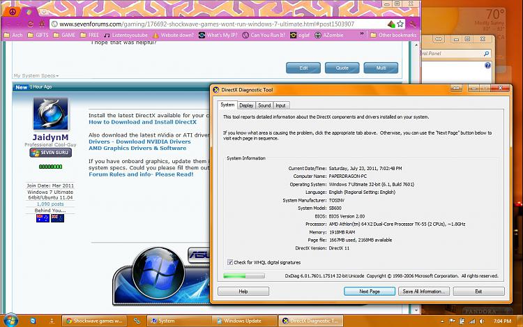Expand My System Specs dropdown
523x327 pixels.
[x=36, y=76]
